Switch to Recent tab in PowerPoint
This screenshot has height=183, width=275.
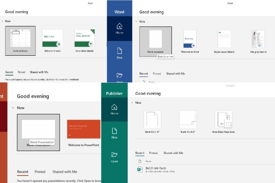[x=22, y=172]
